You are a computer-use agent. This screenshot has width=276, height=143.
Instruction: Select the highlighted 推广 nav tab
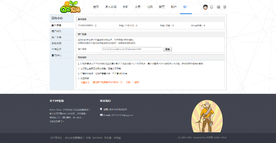(186, 7)
